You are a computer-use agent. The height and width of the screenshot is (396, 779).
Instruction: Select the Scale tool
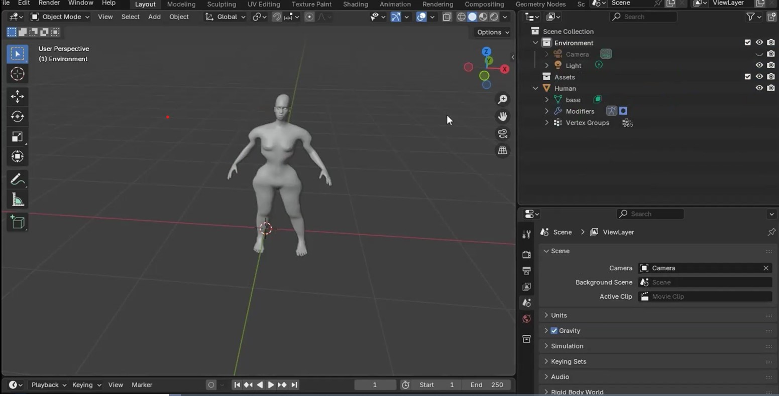(18, 137)
